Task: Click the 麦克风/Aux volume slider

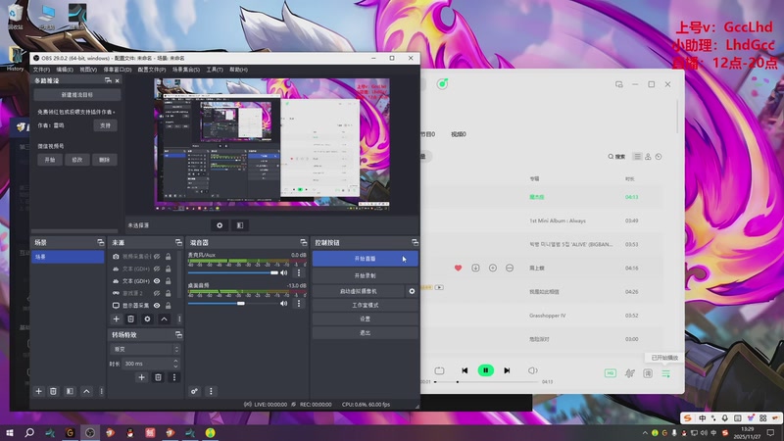Action: [233, 273]
